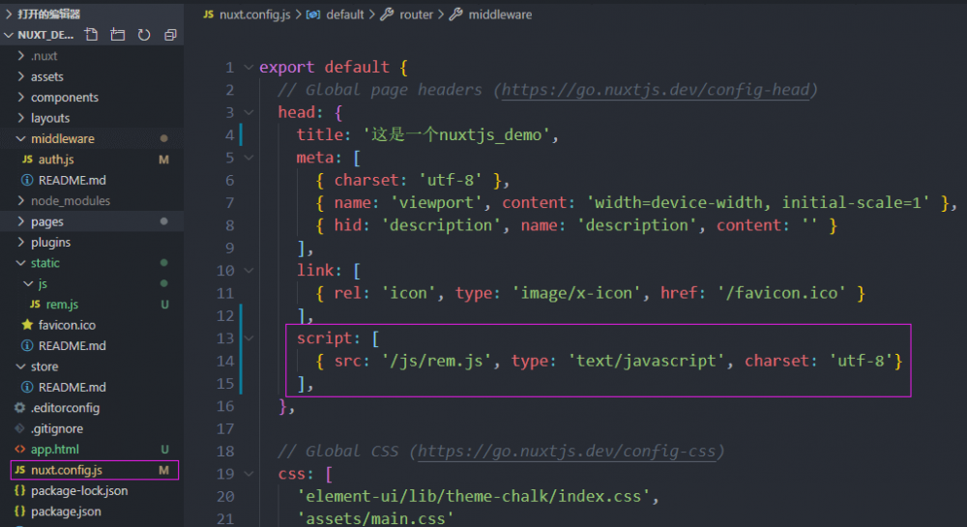Expand the plugins folder
Screen dimensions: 967x527
click(x=21, y=242)
